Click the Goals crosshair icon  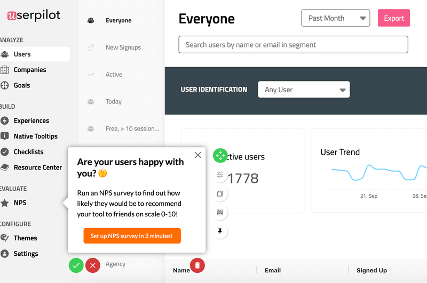tap(5, 85)
